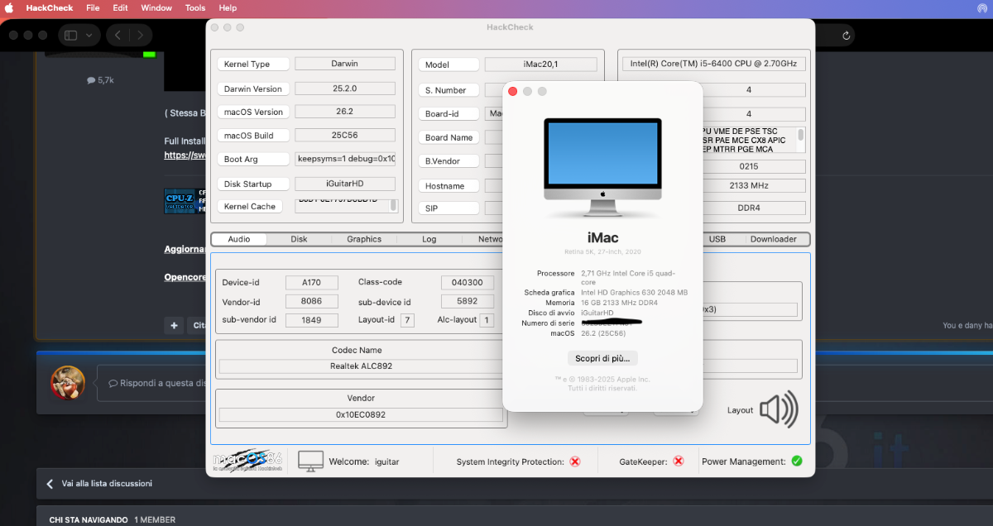Click the Kernel Cache field scrollbar
Viewport: 993px width, 526px height.
[393, 205]
